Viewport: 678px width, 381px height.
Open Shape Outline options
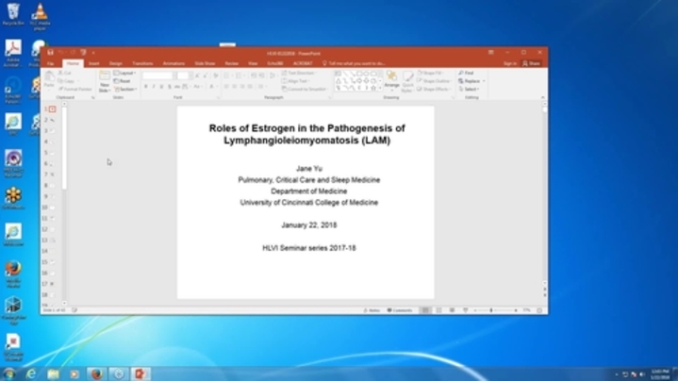tap(434, 81)
